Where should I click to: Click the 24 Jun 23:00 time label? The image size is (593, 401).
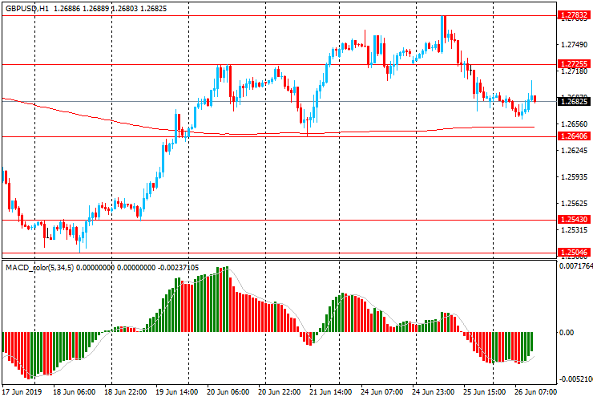coord(434,391)
